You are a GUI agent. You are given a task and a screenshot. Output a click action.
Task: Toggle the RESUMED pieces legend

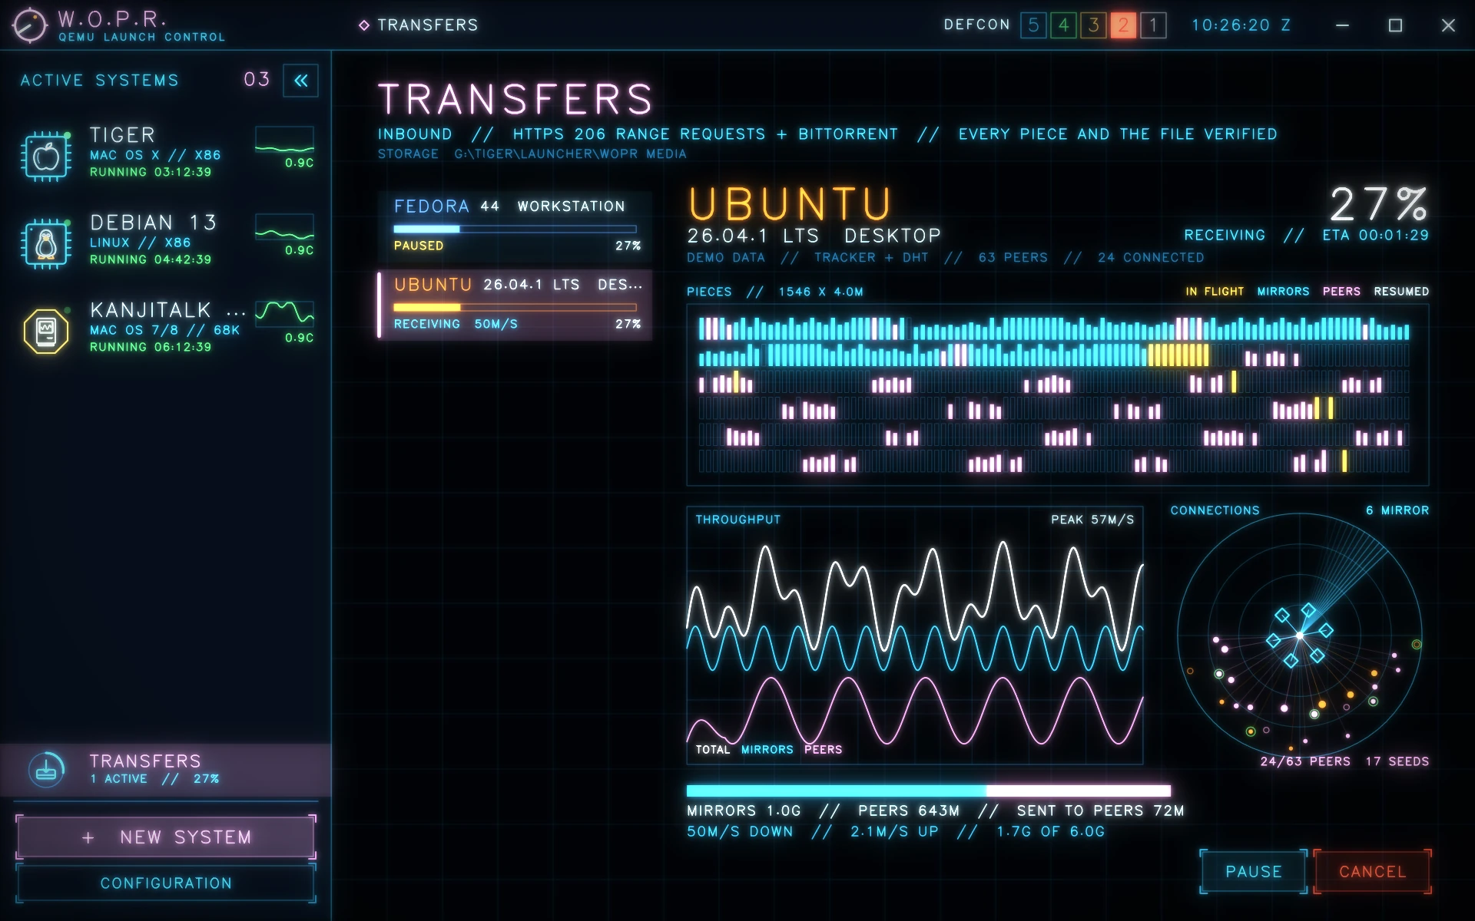tap(1401, 292)
